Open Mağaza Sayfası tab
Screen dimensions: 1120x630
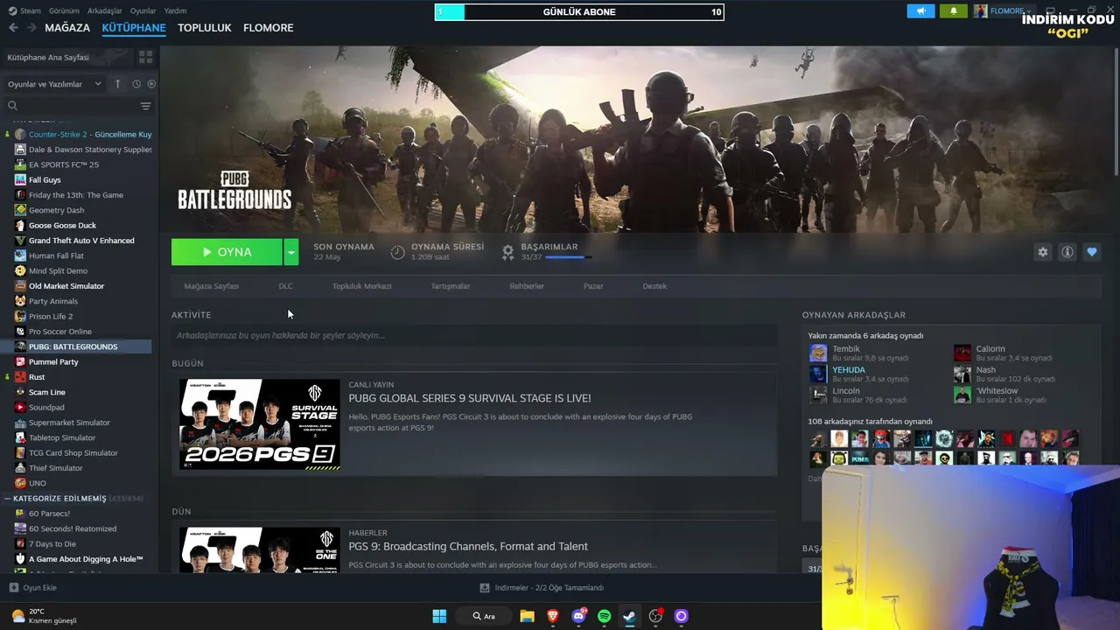(x=211, y=286)
